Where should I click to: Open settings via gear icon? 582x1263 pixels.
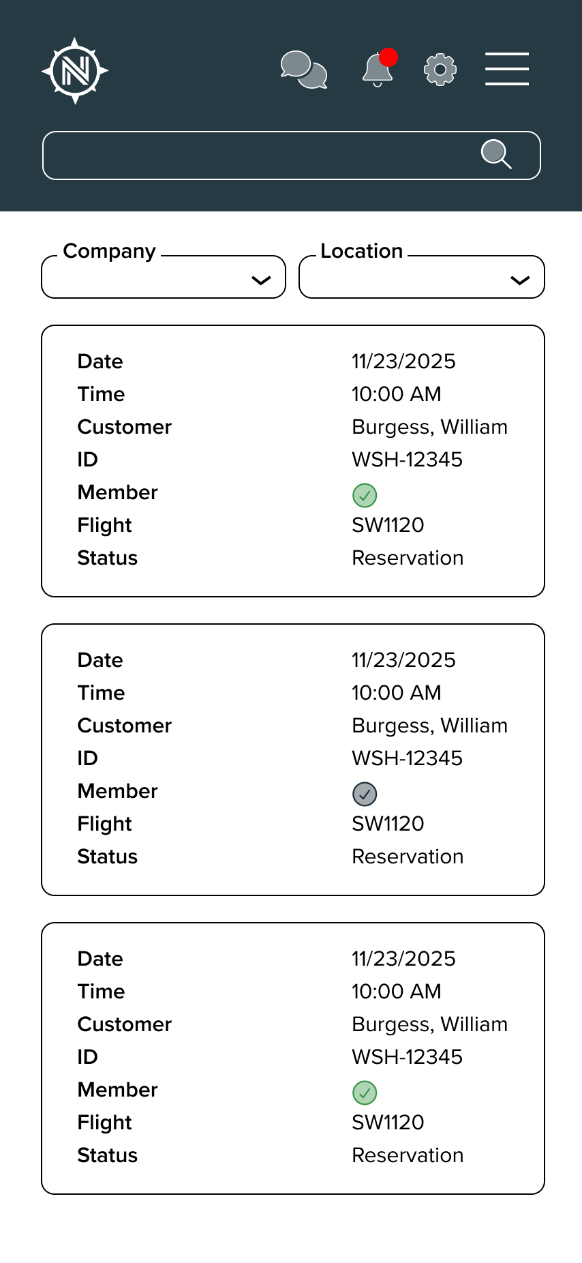pos(440,70)
